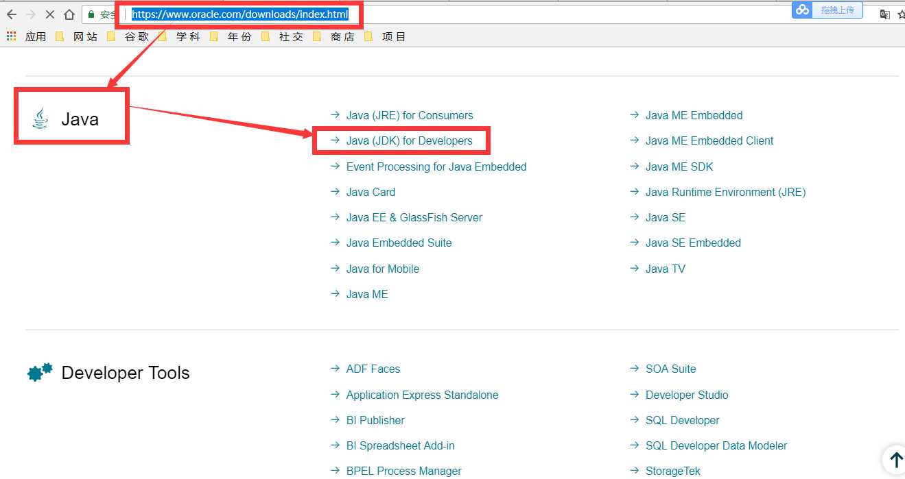Image resolution: width=905 pixels, height=479 pixels.
Task: Open the BPEL Process Manager link
Action: point(403,471)
